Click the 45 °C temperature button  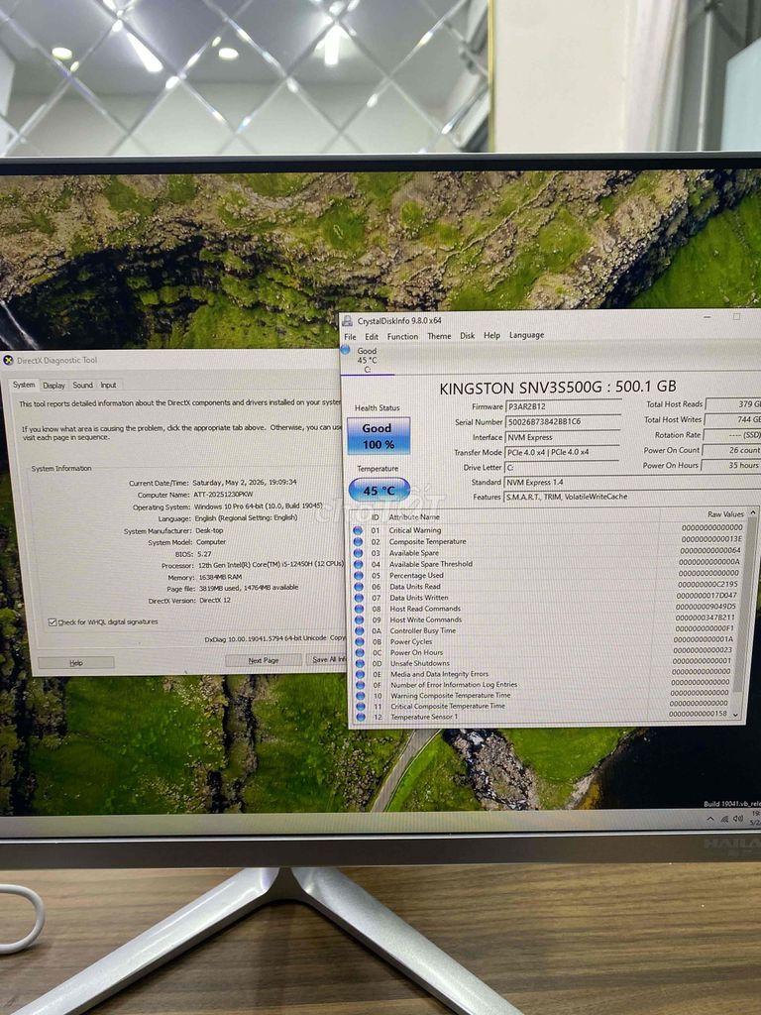click(x=380, y=490)
